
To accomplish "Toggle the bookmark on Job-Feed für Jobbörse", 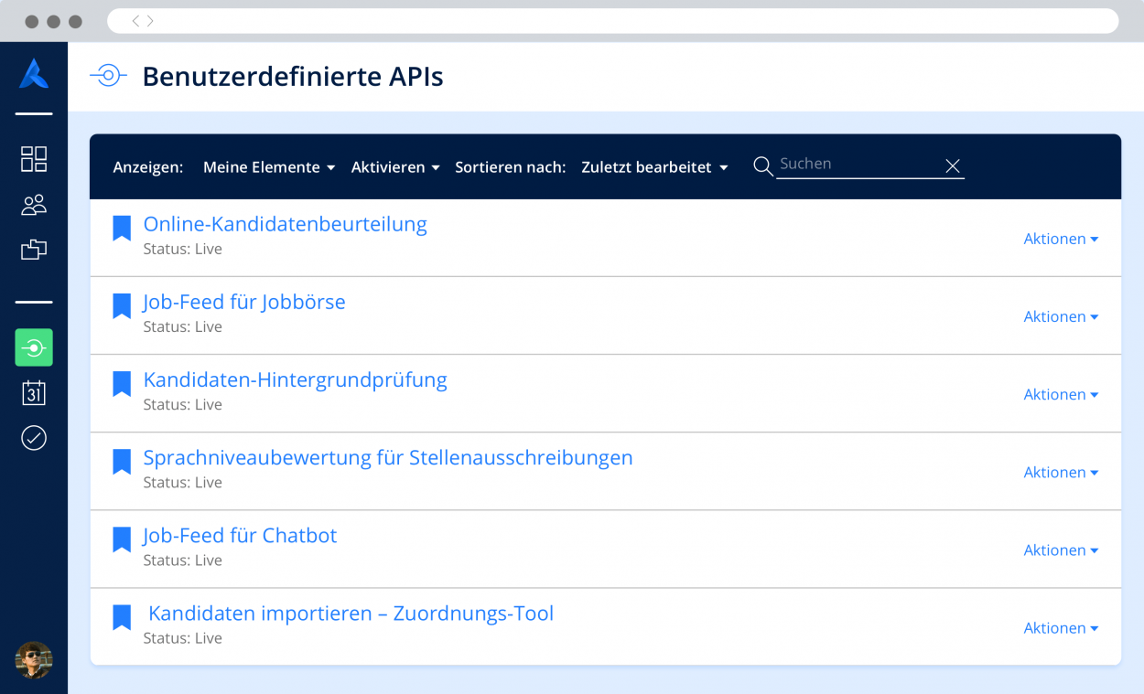I will pos(121,305).
